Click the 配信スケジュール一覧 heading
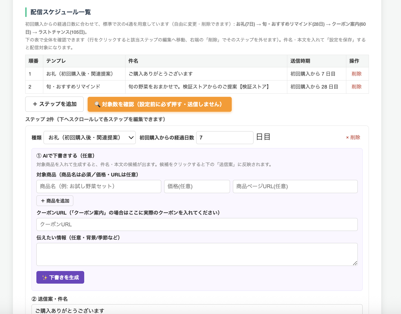Screen dimensions: 401x314 click(x=61, y=12)
